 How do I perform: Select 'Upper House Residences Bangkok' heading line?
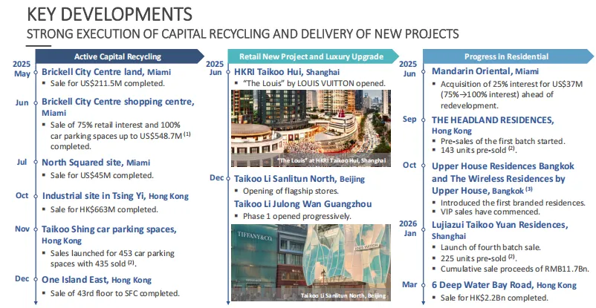point(503,166)
